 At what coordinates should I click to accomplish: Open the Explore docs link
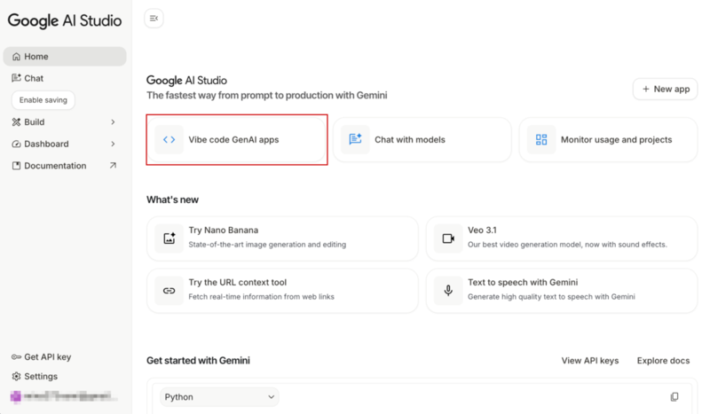click(663, 361)
